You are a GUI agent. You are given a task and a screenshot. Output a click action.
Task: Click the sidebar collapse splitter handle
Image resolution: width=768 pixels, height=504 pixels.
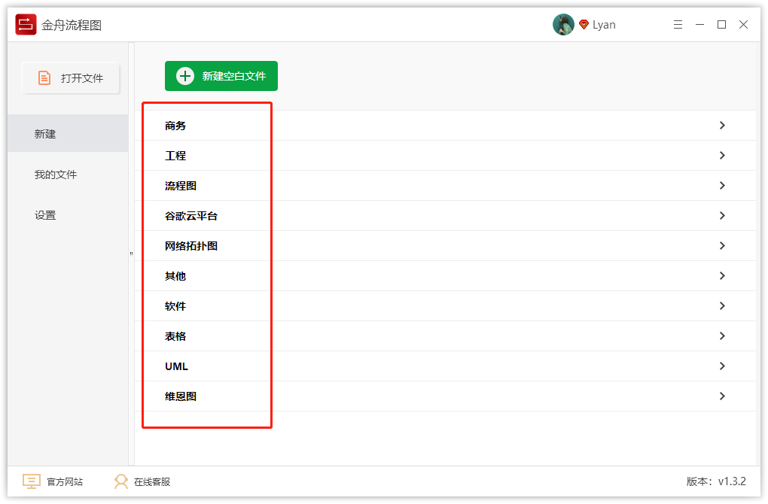pyautogui.click(x=131, y=254)
